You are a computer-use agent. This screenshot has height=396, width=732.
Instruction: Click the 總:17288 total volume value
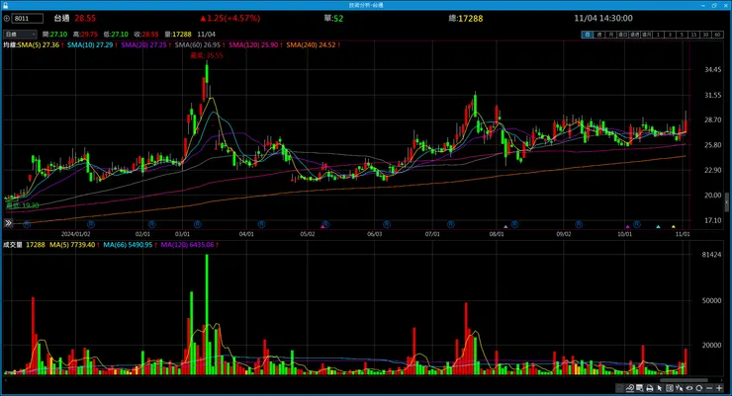click(466, 18)
